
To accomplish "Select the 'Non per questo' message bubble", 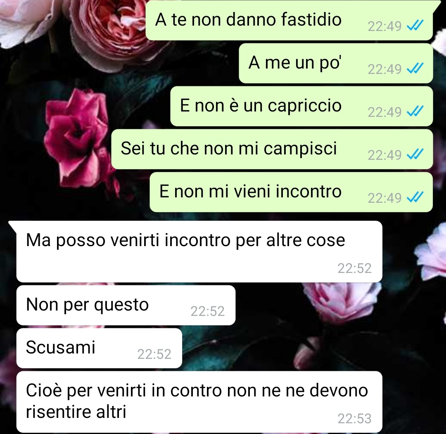I will tap(126, 305).
